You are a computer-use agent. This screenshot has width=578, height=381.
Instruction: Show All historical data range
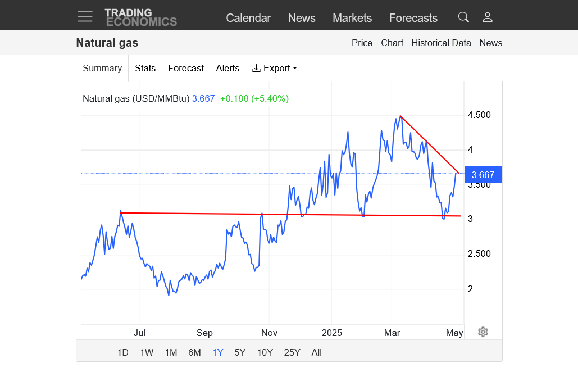pyautogui.click(x=316, y=352)
